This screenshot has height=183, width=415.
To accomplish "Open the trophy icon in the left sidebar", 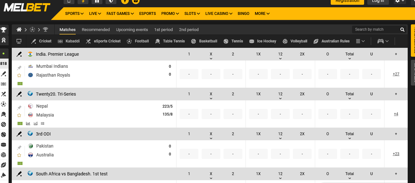I will (x=3, y=30).
